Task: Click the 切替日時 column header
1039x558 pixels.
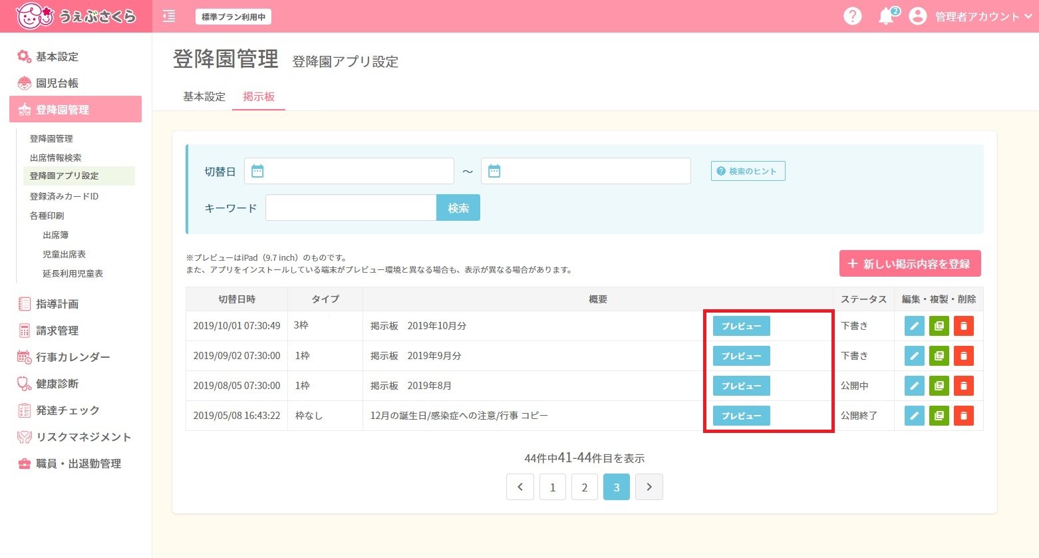Action: coord(237,299)
